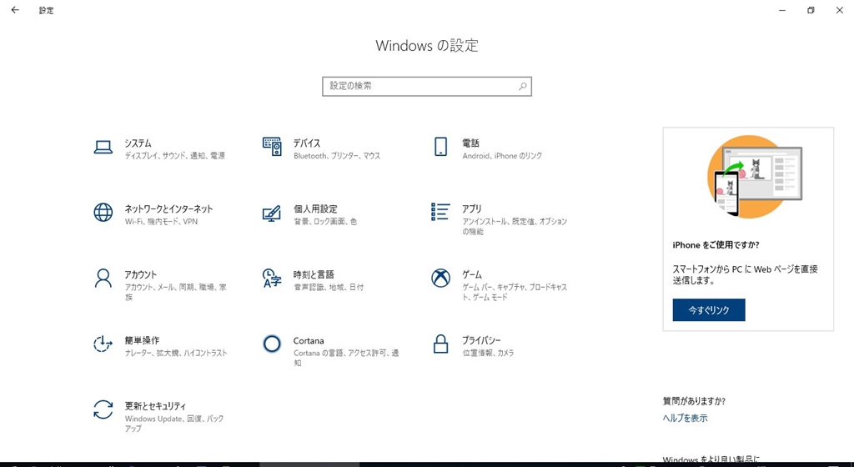The image size is (854, 467).
Task: Click the 時刻と言語 clock icon
Action: (x=272, y=279)
